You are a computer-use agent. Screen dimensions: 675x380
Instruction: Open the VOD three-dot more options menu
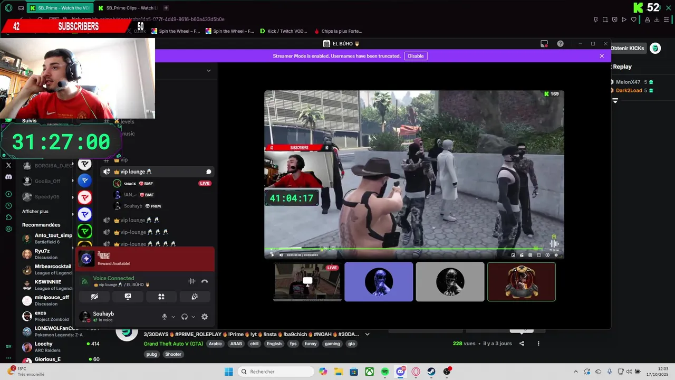[x=538, y=344]
